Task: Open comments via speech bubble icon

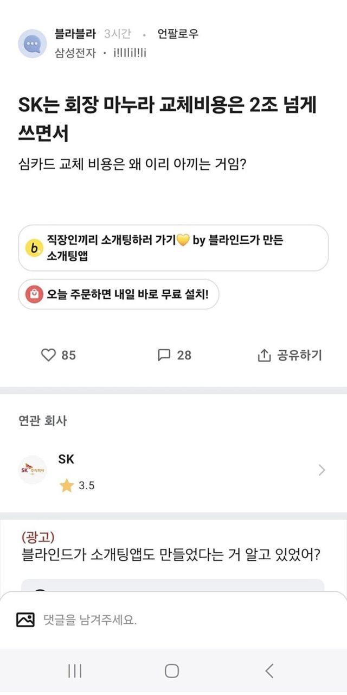Action: 164,355
